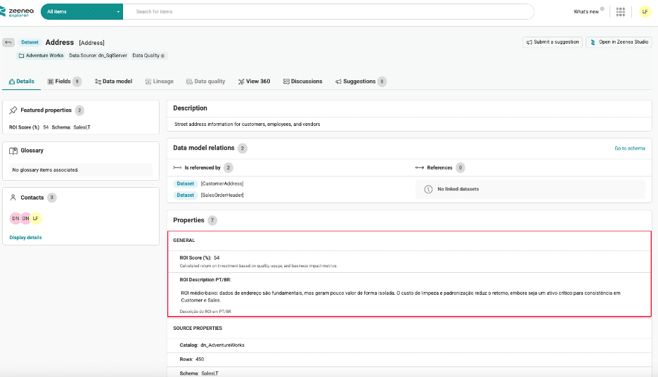
Task: Click the yellow LF contact avatar
Action: (x=36, y=219)
